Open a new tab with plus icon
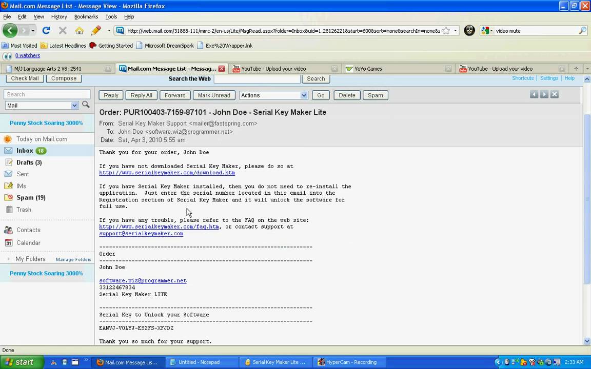 pyautogui.click(x=576, y=69)
